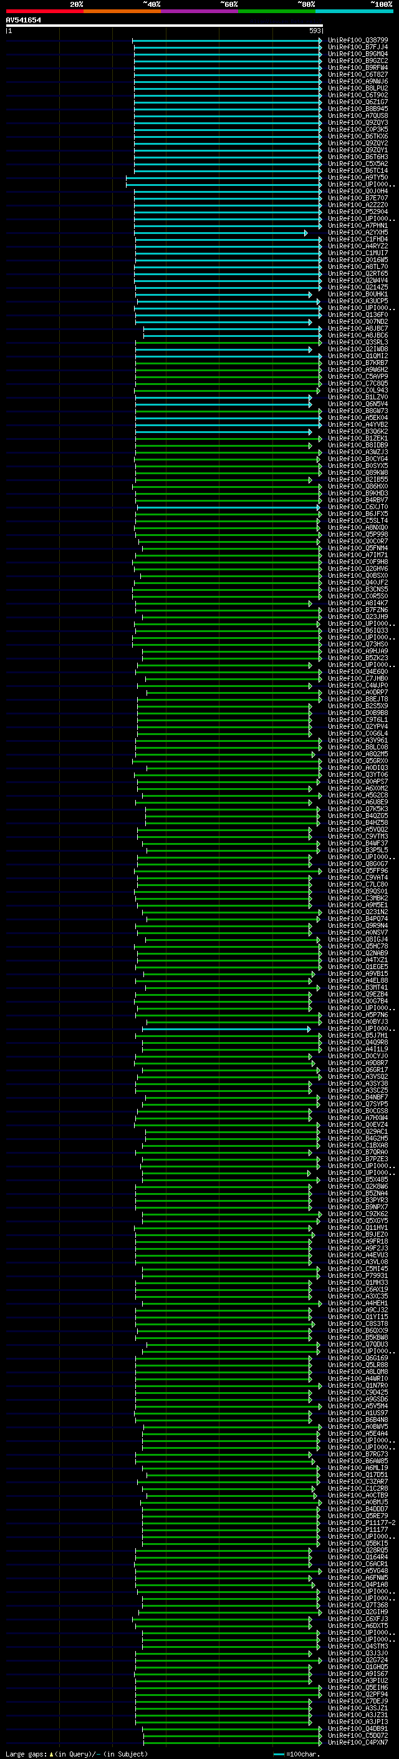Select hit label UniRef100_C7LC80
Viewport: 399px width, 1759px height.
coord(358,884)
